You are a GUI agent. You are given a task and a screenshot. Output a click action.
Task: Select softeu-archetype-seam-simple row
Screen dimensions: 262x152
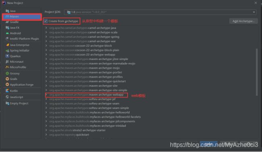[x=89, y=108]
